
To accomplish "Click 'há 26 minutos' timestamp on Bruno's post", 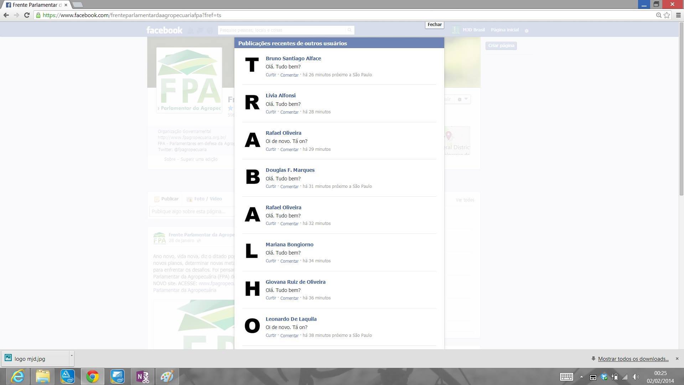I will 317,75.
